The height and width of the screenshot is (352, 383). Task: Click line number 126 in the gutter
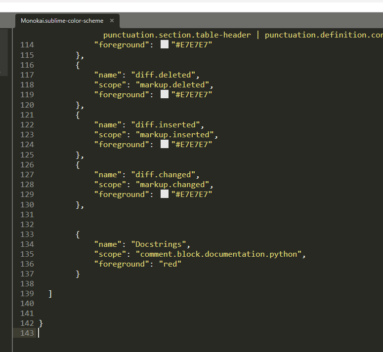[27, 165]
